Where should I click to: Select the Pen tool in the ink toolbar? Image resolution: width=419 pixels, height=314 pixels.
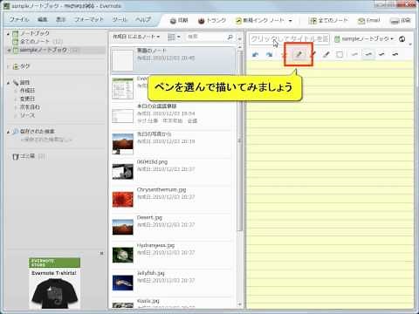(299, 54)
